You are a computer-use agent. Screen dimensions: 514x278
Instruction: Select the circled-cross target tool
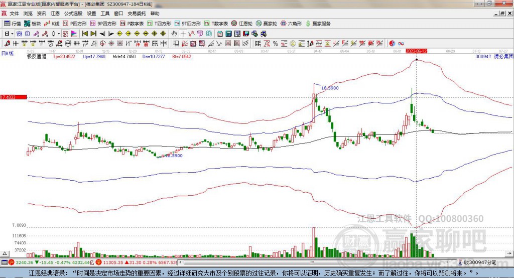tap(102, 43)
